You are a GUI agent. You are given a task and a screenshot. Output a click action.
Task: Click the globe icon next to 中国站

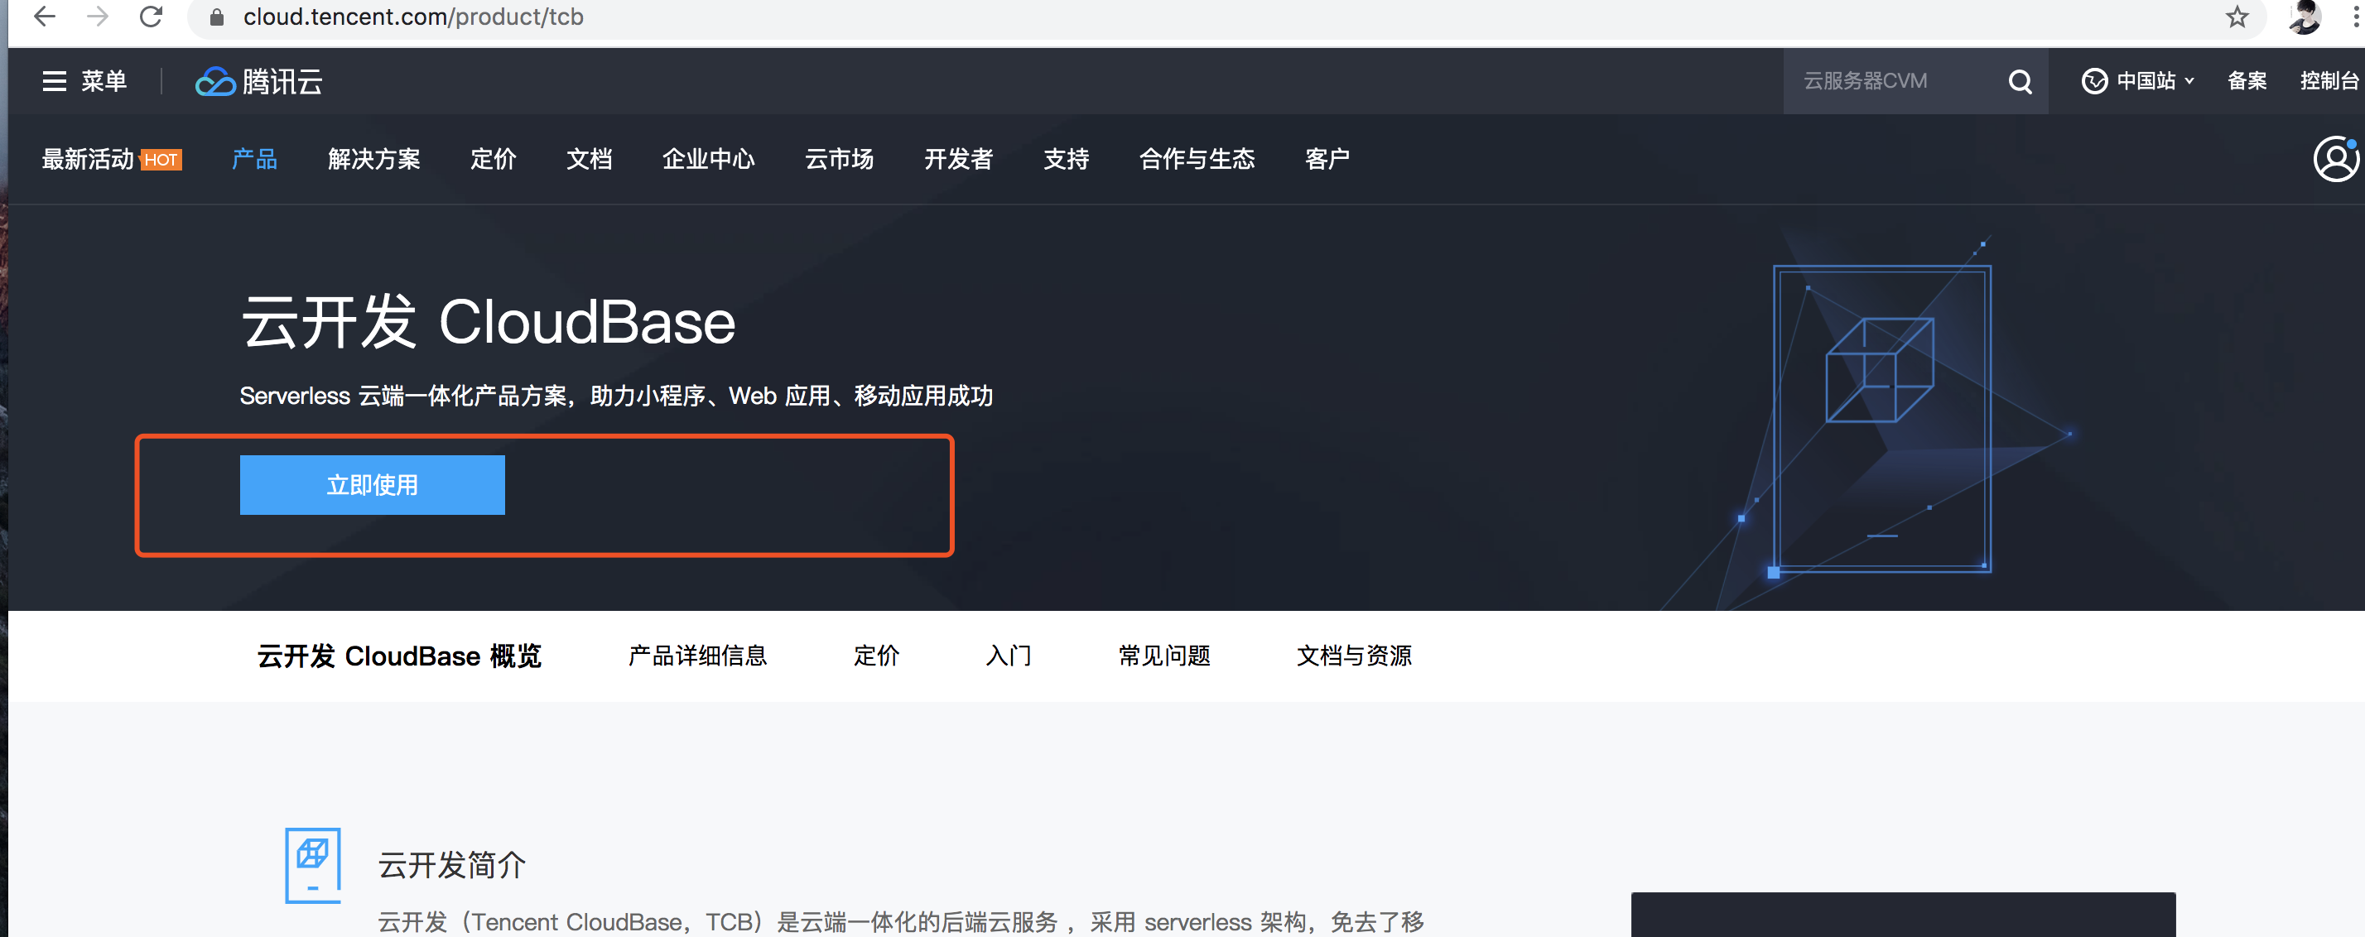point(2094,82)
